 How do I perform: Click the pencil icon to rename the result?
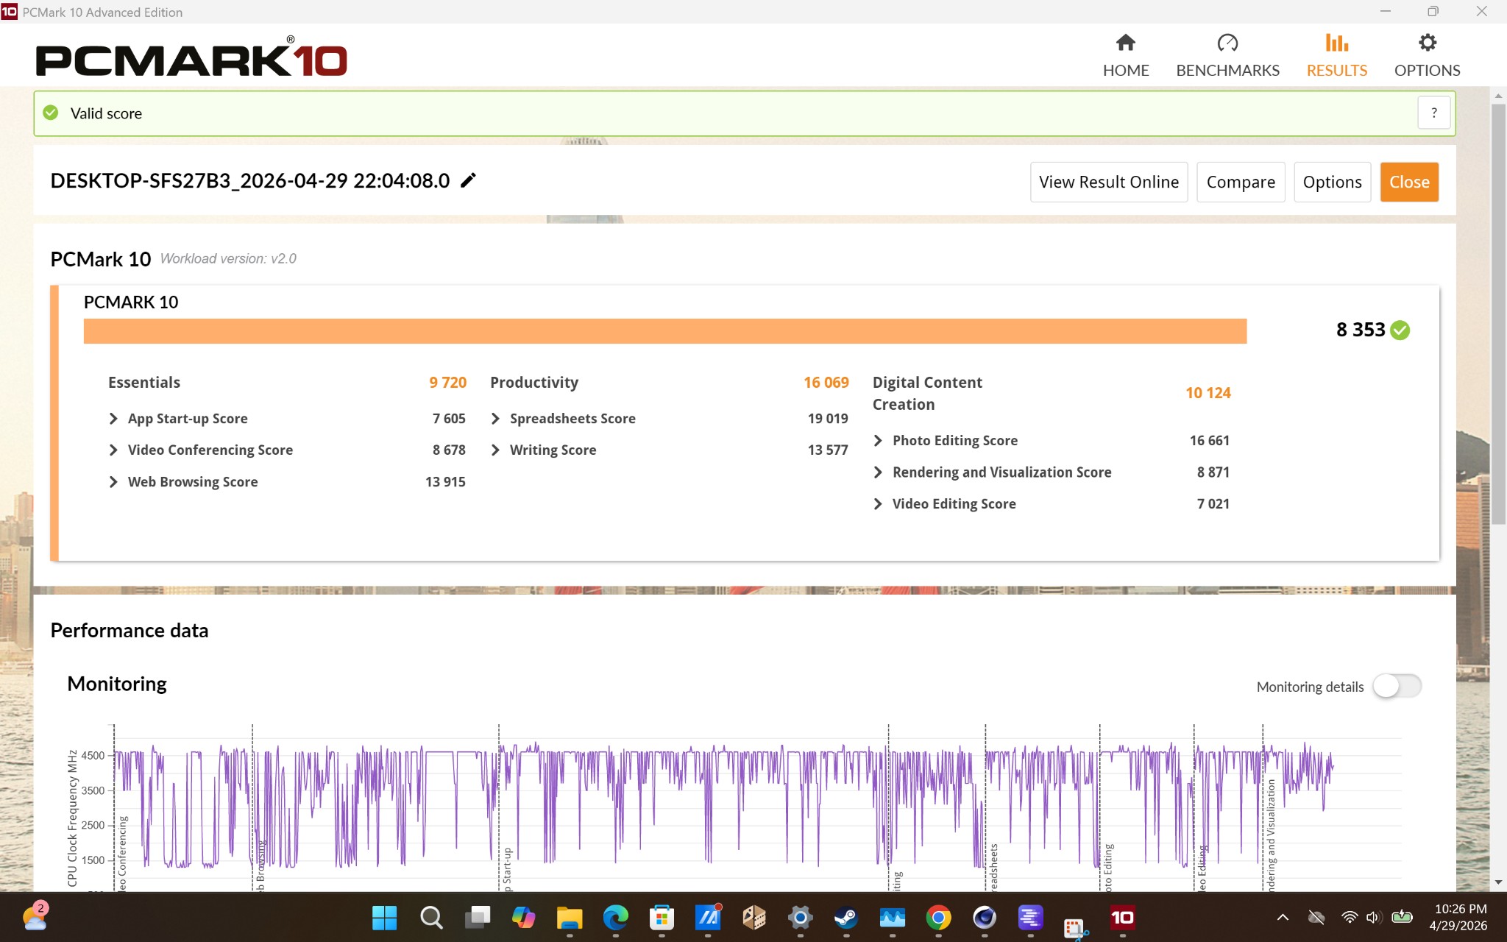point(468,180)
